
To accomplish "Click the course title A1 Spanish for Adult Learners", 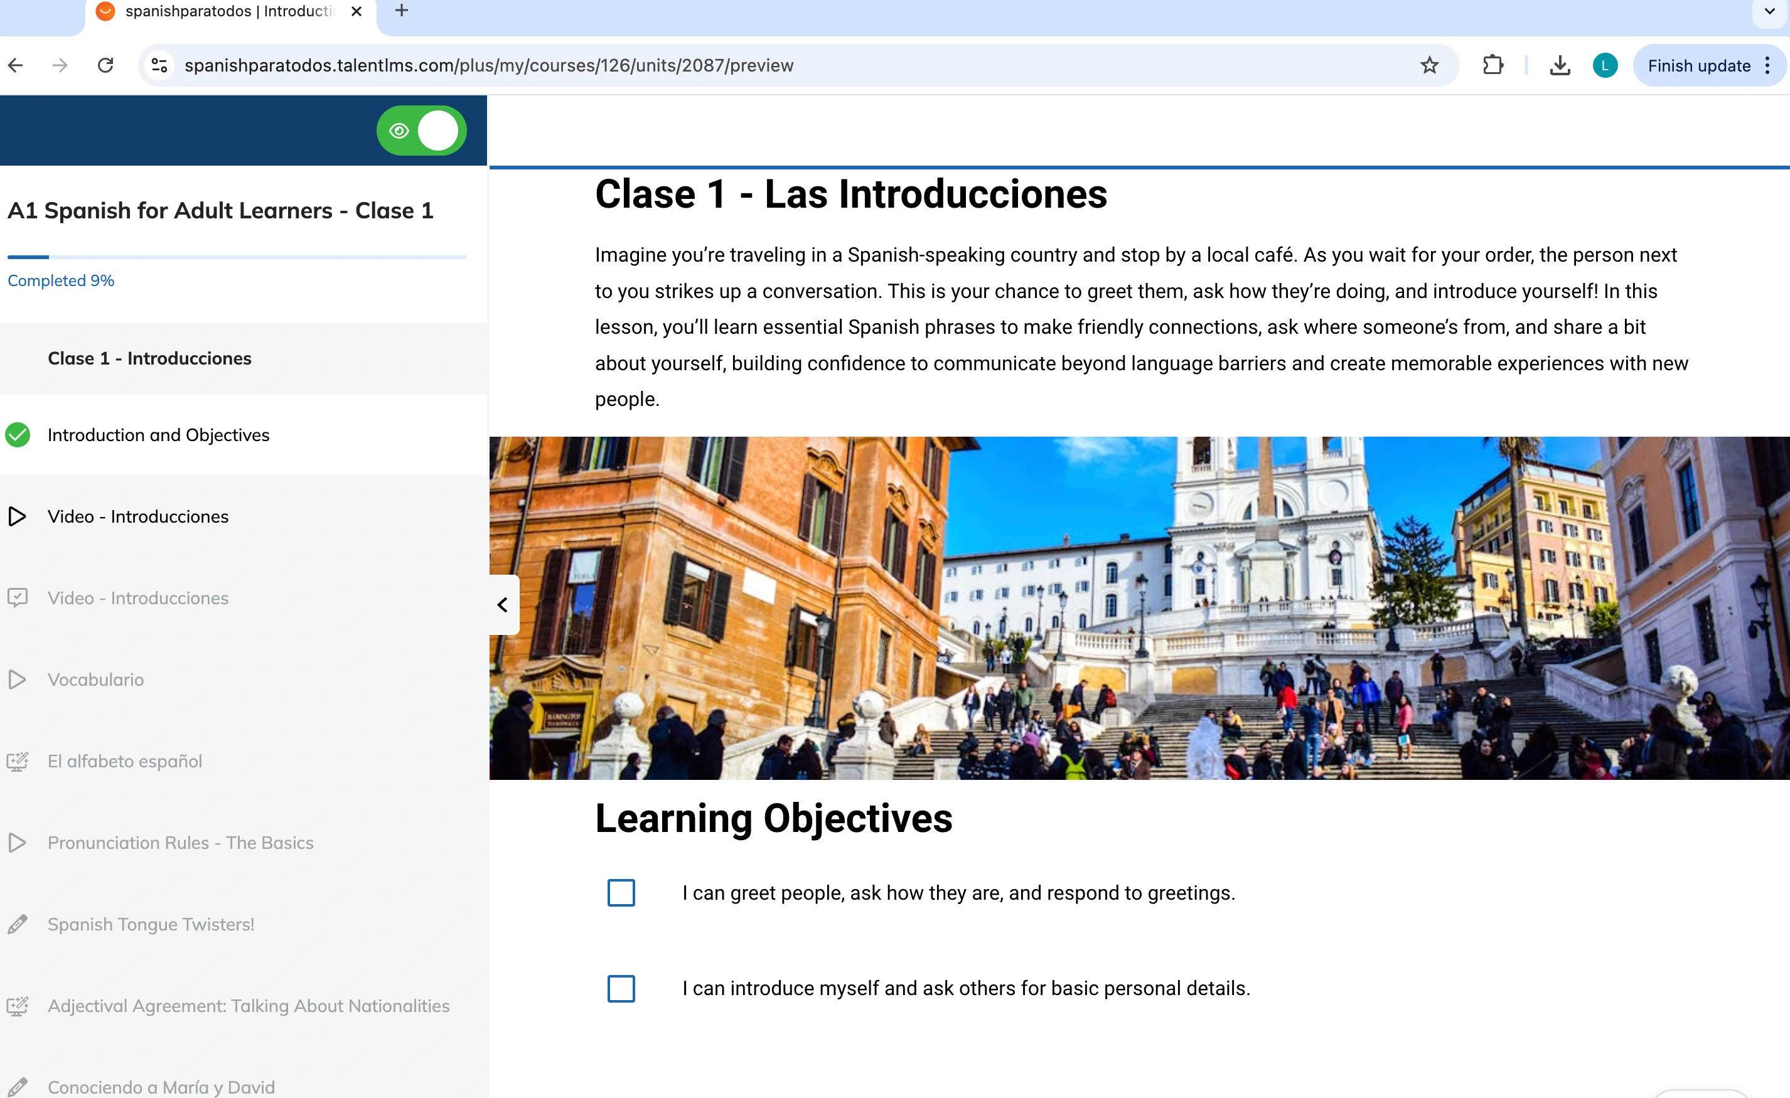I will [220, 211].
